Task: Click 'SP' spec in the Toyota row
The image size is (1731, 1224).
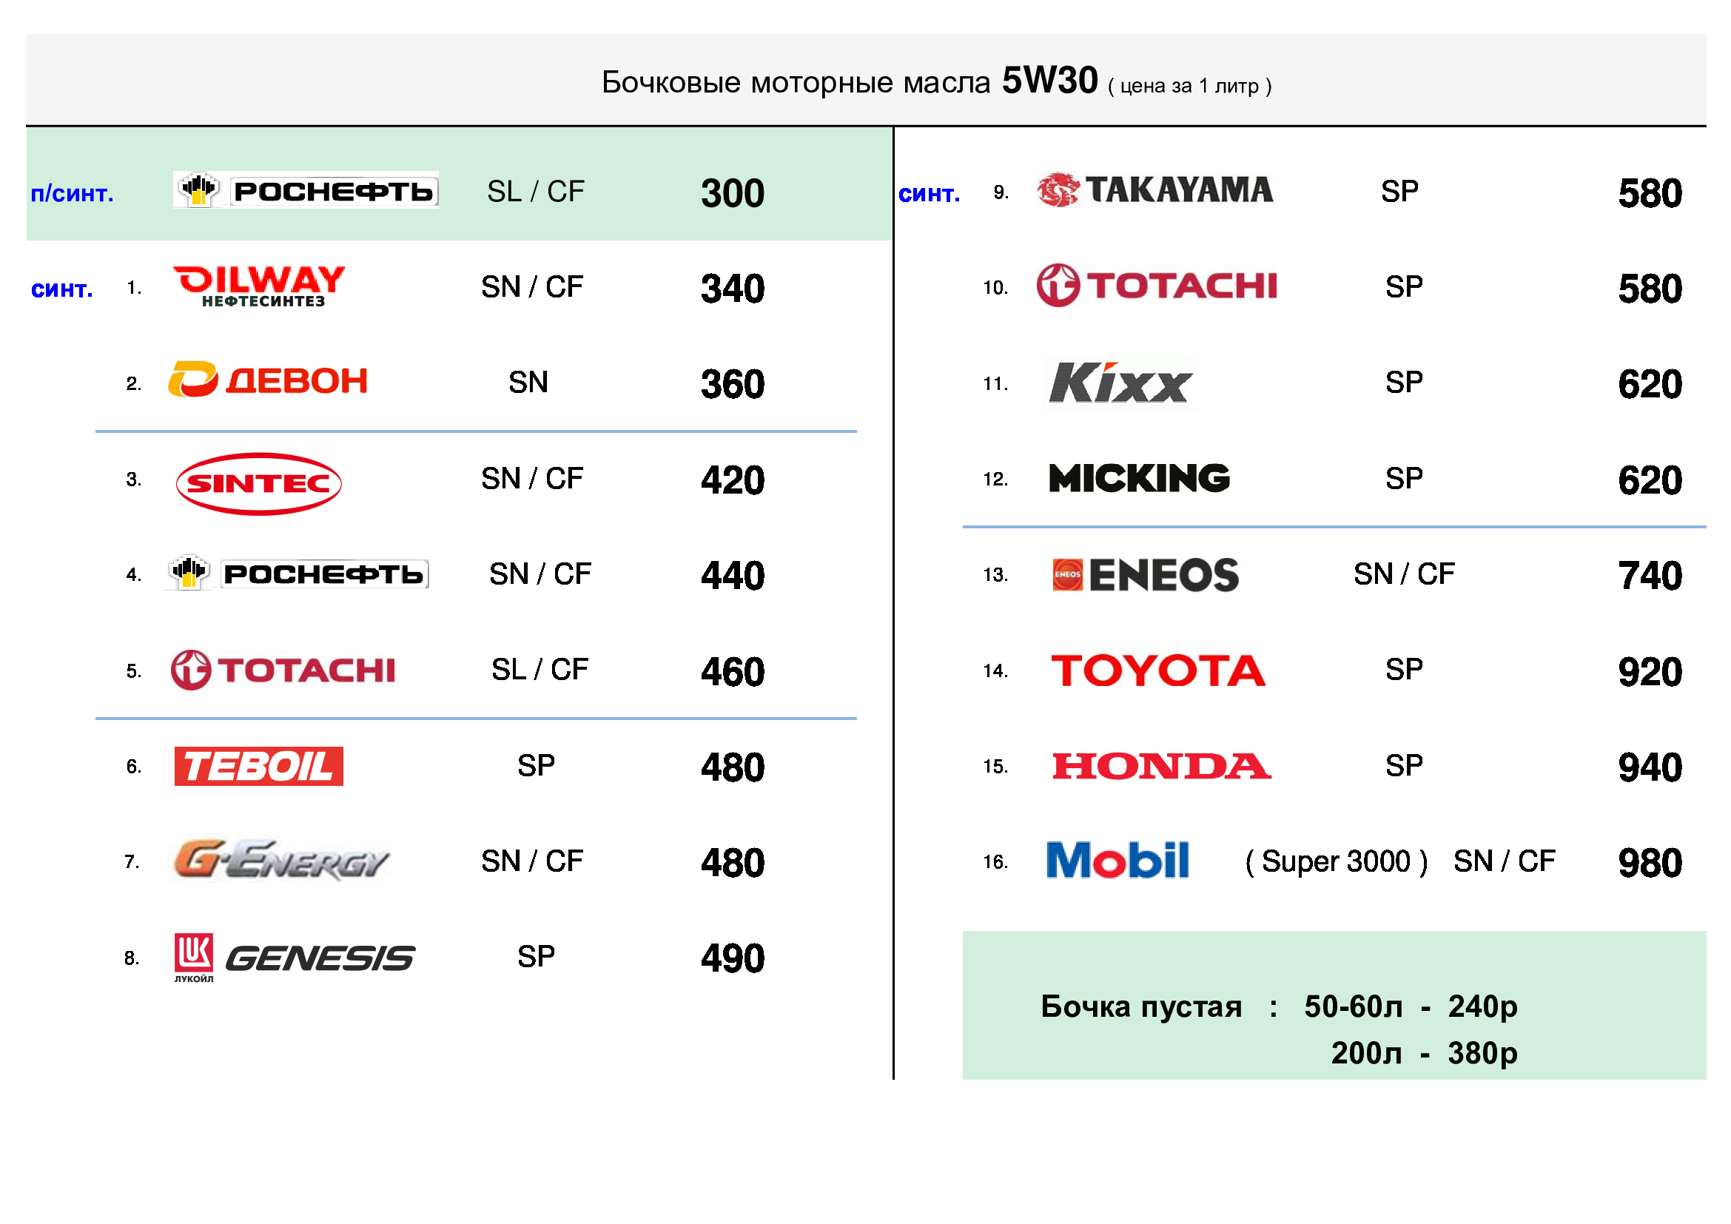Action: (x=1404, y=670)
